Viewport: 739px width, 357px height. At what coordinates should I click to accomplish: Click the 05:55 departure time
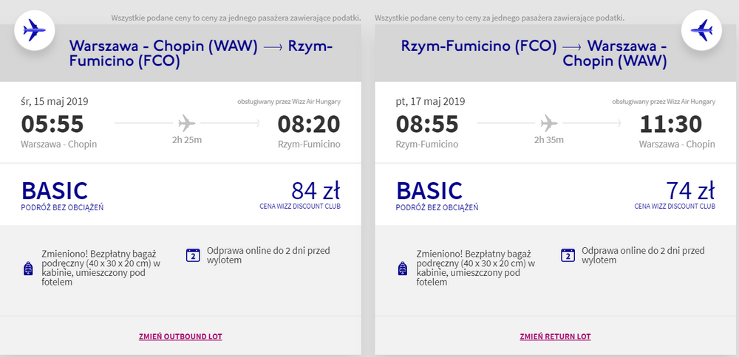pos(52,124)
